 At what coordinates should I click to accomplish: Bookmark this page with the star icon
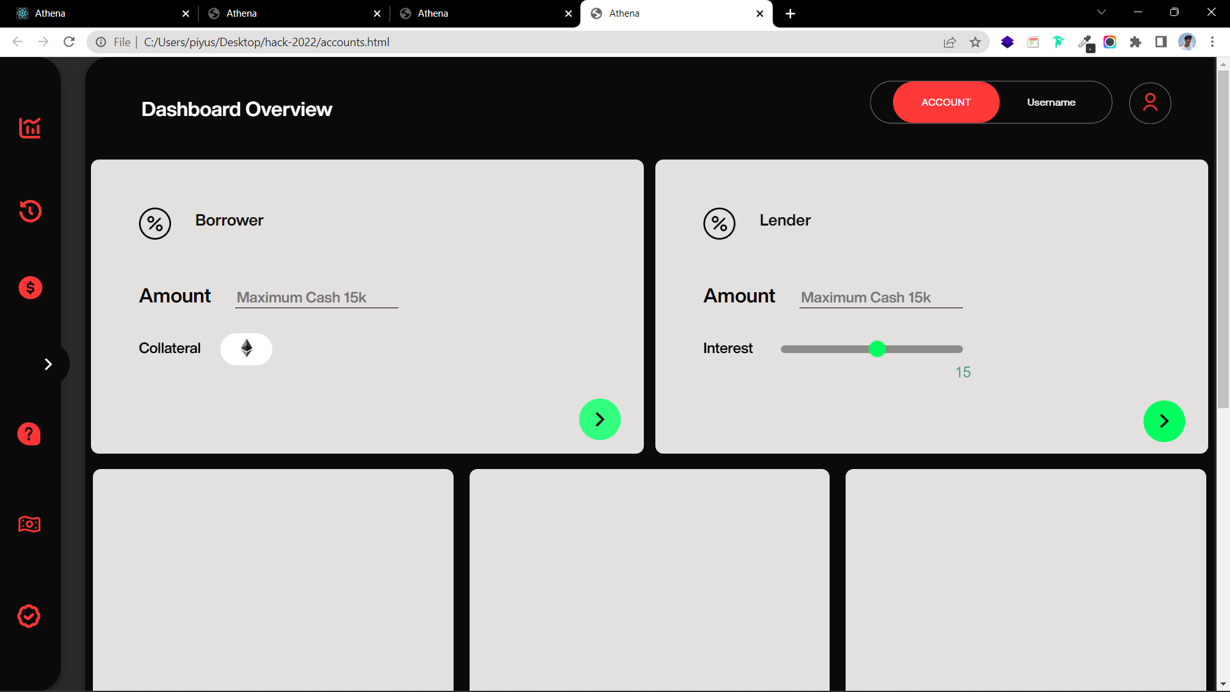coord(975,42)
